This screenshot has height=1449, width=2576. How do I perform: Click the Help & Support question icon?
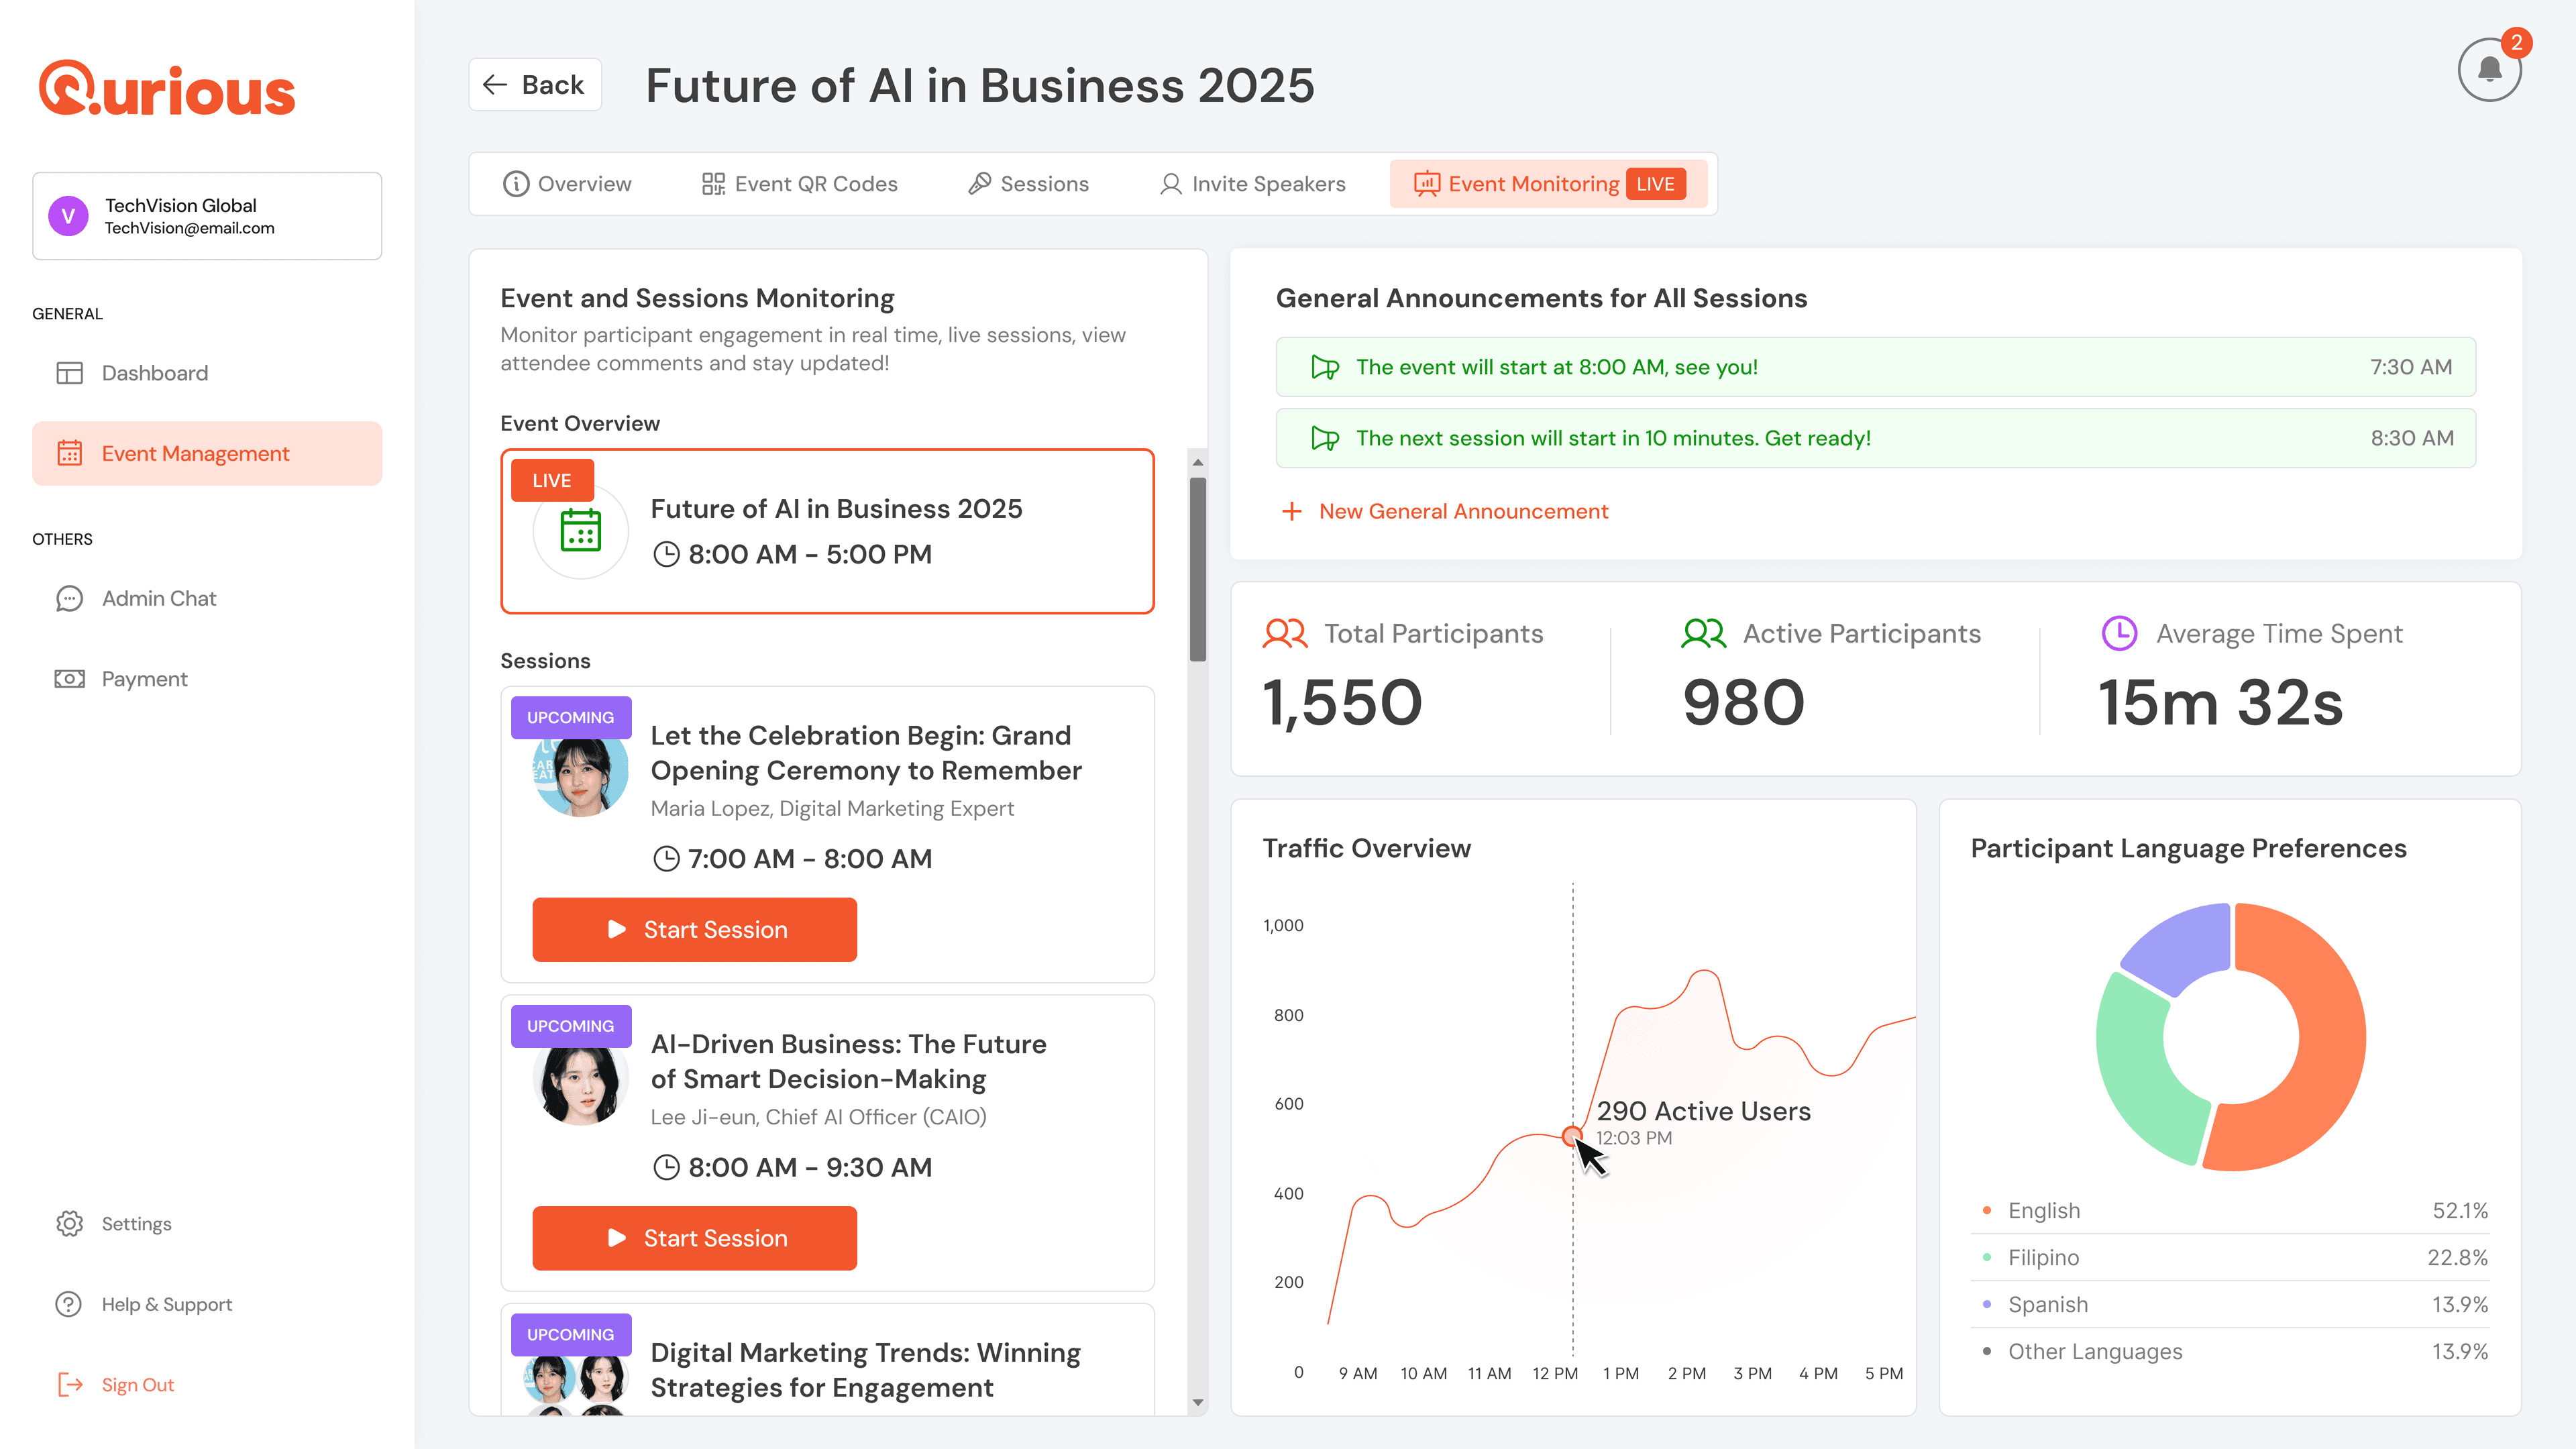[69, 1304]
